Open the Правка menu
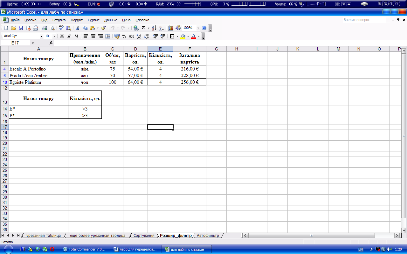Image resolution: width=407 pixels, height=254 pixels. 30,20
